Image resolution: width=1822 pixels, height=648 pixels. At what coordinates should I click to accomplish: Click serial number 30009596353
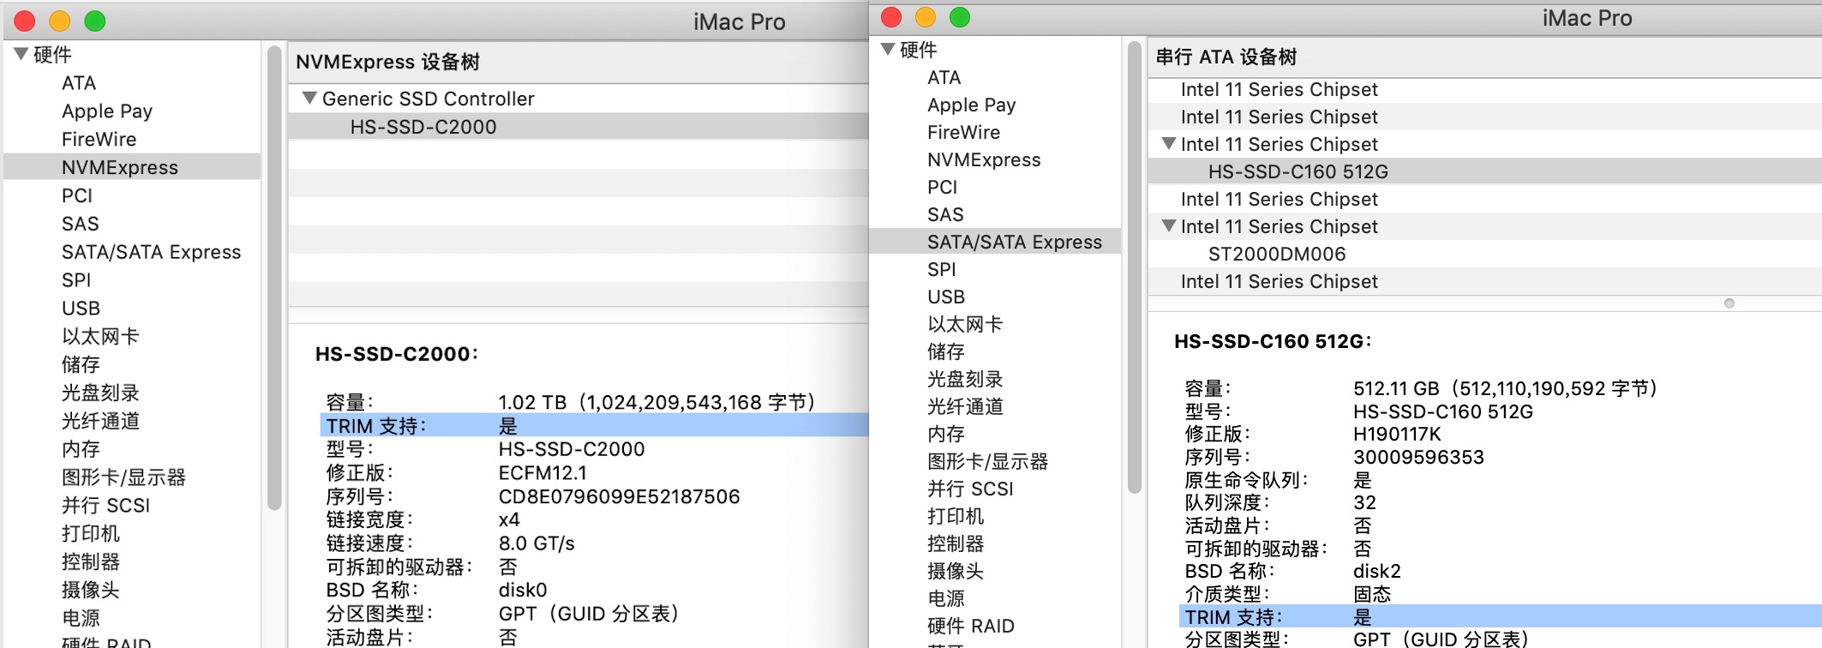click(1418, 457)
